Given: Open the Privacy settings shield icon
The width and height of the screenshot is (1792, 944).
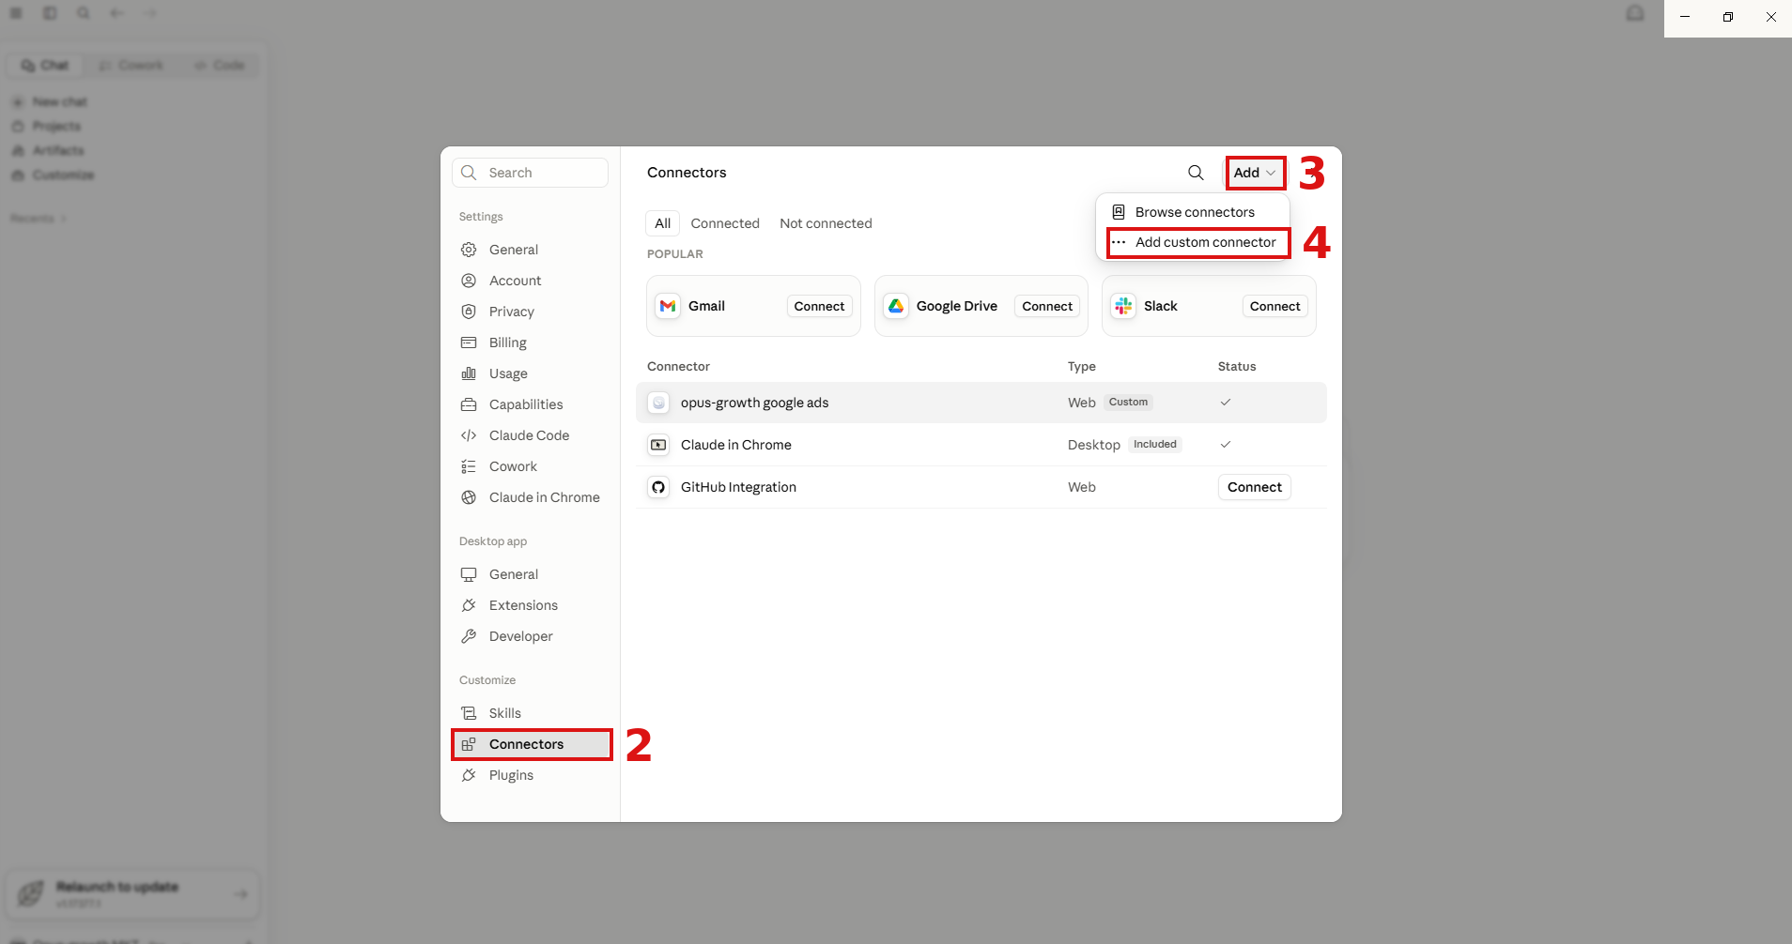Looking at the screenshot, I should [x=469, y=312].
